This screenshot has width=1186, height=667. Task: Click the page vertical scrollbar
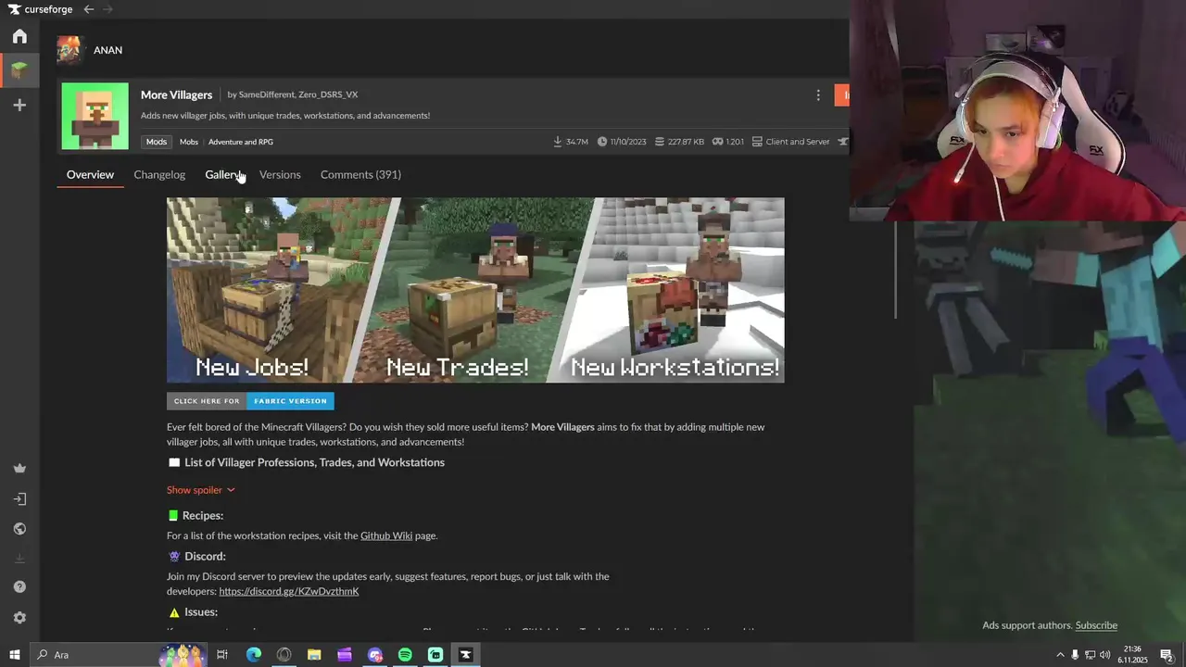point(896,270)
